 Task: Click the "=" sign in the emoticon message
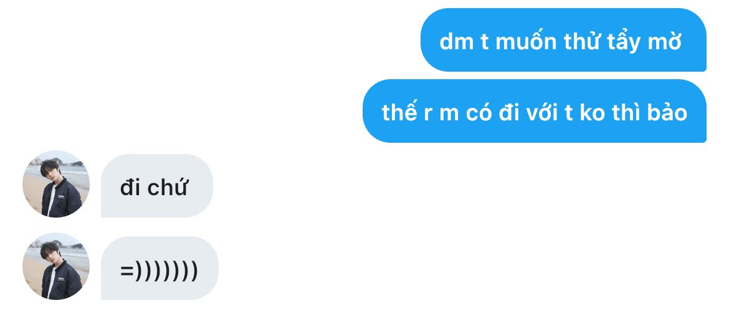(x=126, y=271)
